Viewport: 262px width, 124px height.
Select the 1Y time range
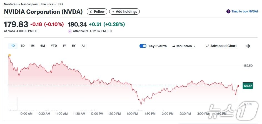click(64, 46)
